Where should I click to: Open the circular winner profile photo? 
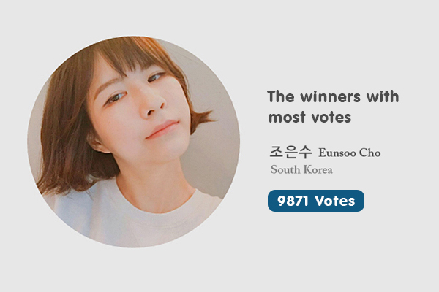tap(134, 142)
